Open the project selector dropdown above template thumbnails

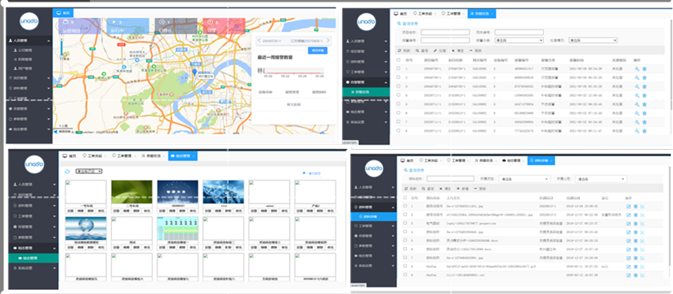point(88,171)
